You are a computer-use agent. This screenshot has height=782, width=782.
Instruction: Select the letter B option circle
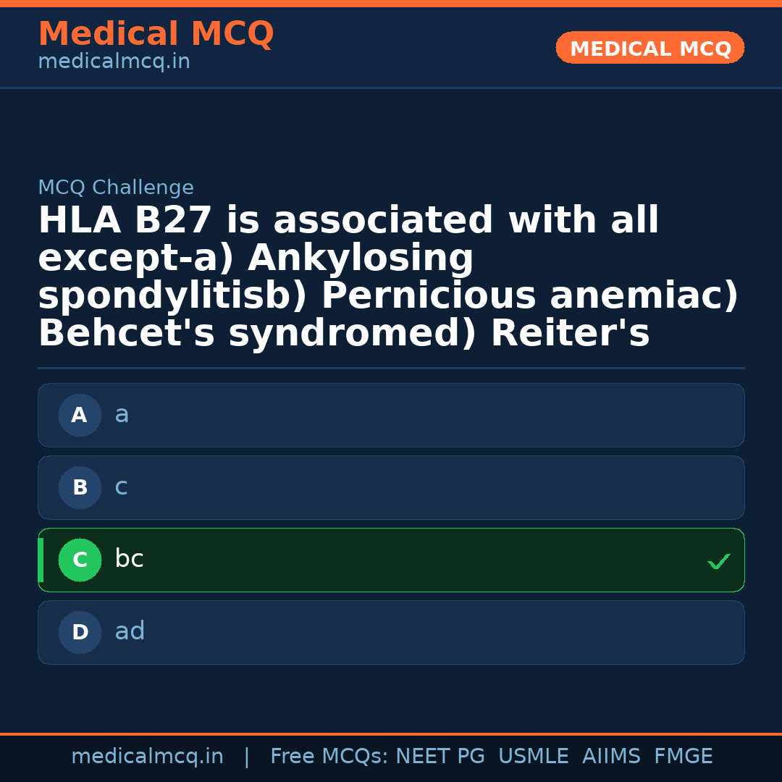(x=80, y=488)
